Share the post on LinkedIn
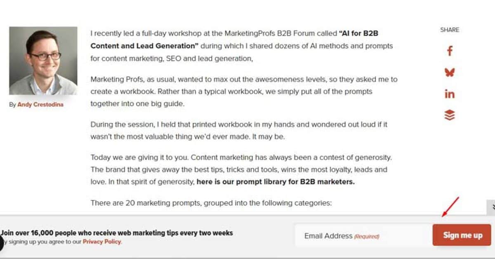This screenshot has width=495, height=259. coord(450,94)
